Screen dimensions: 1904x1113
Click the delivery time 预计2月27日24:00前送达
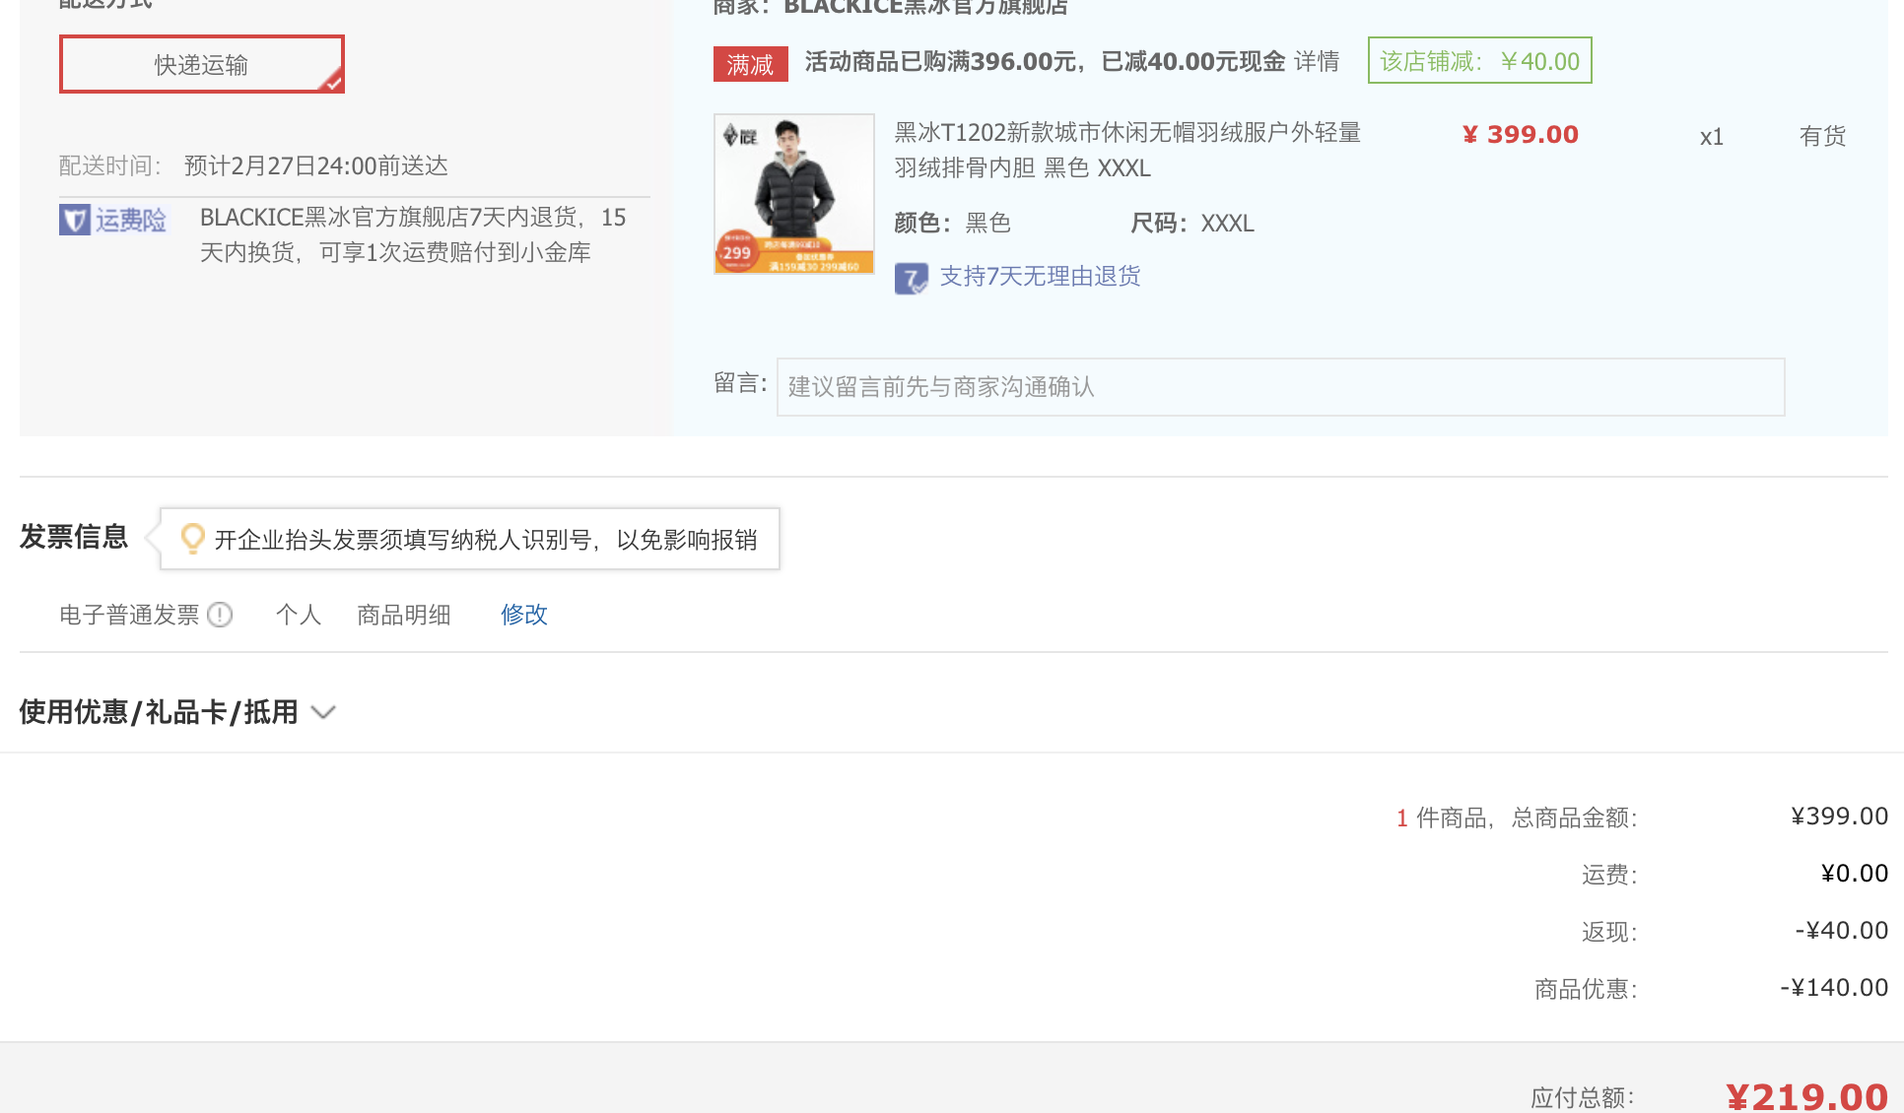316,165
